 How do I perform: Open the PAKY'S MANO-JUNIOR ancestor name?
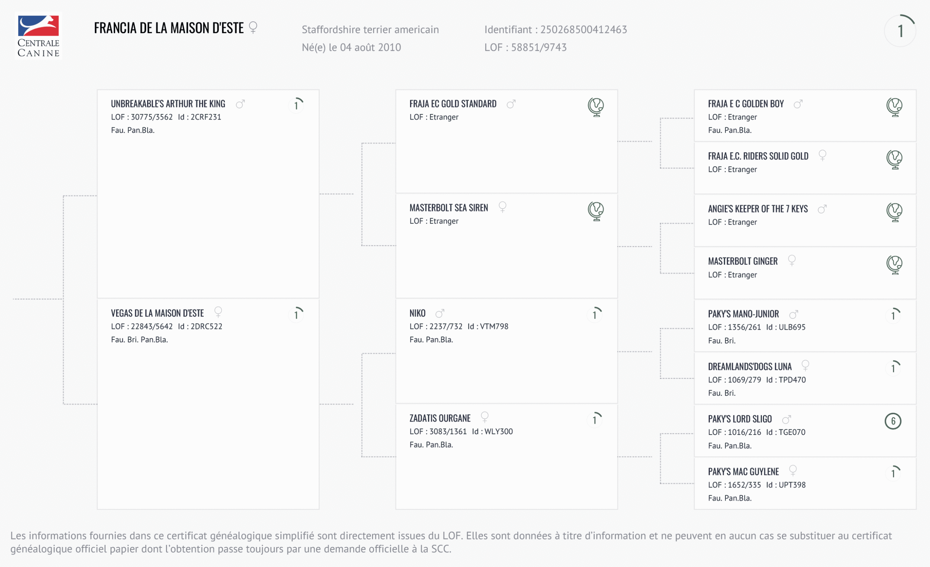743,314
